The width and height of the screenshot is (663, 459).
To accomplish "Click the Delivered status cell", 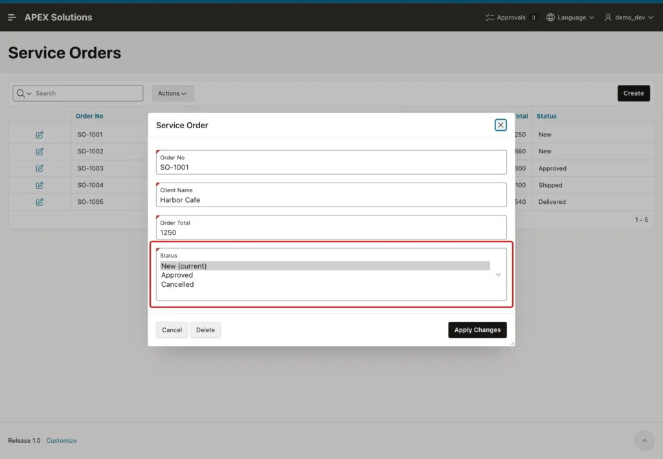I will [x=552, y=202].
